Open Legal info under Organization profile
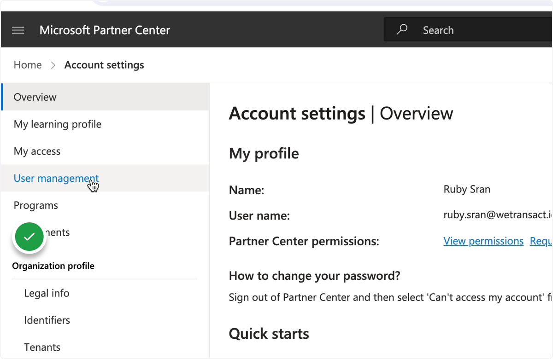This screenshot has width=553, height=359. 47,293
